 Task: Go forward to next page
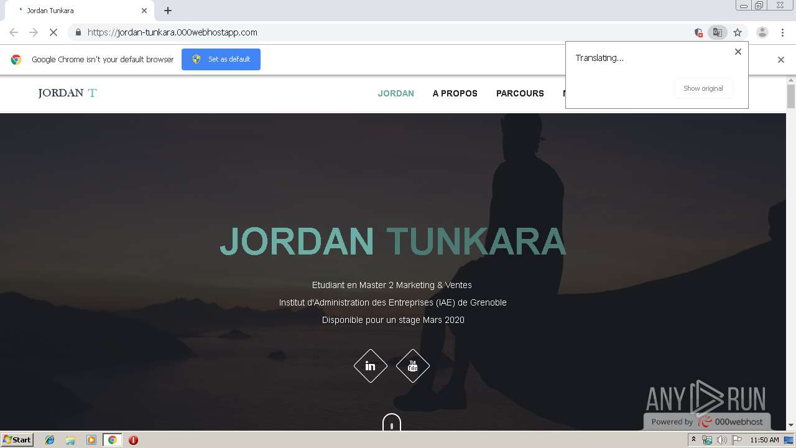[34, 32]
